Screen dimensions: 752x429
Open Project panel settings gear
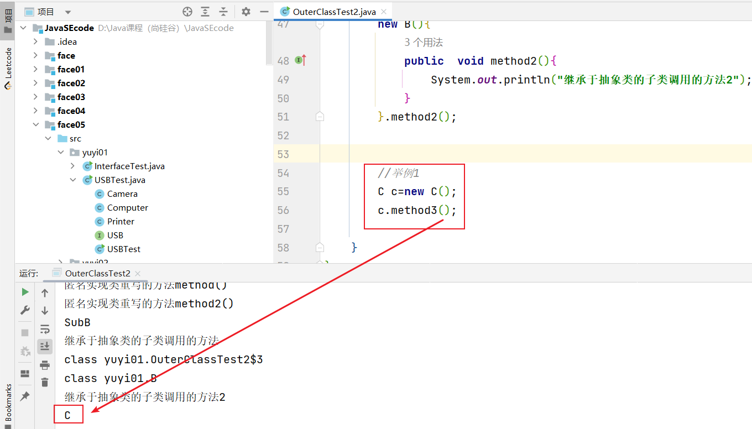click(246, 12)
